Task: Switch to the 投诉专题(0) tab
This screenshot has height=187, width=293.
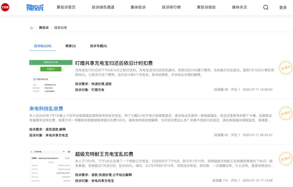Action: (98, 46)
